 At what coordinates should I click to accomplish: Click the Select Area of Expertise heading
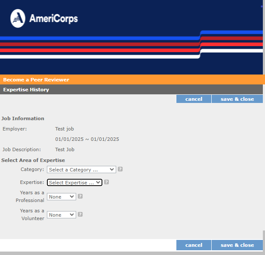click(33, 160)
